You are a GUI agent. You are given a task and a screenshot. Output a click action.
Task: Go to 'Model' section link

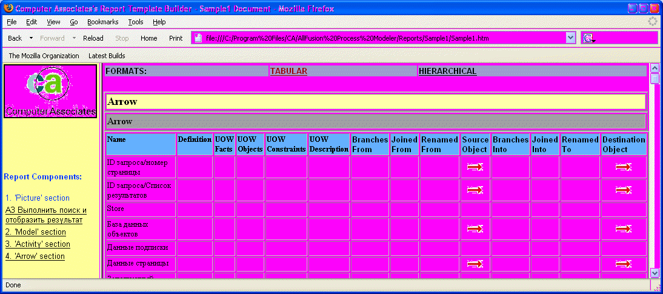36,232
